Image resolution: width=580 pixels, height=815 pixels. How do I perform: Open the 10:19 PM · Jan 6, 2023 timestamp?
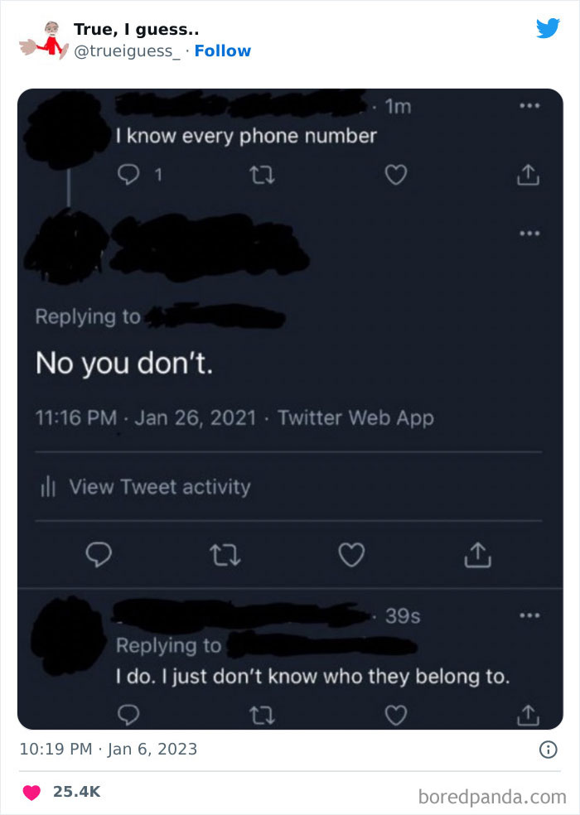[x=109, y=749]
